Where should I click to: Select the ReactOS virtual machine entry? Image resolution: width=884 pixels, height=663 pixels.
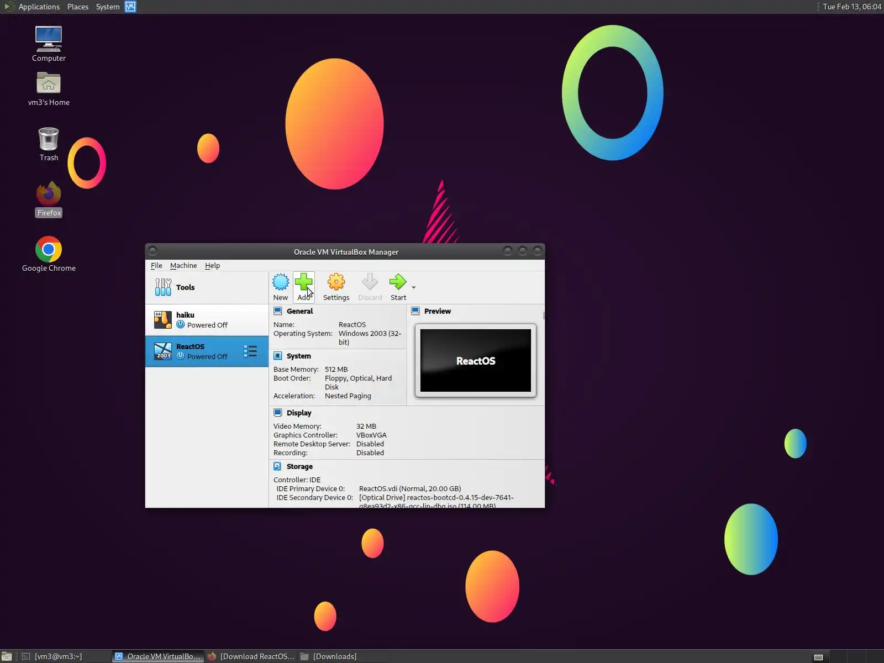[207, 351]
